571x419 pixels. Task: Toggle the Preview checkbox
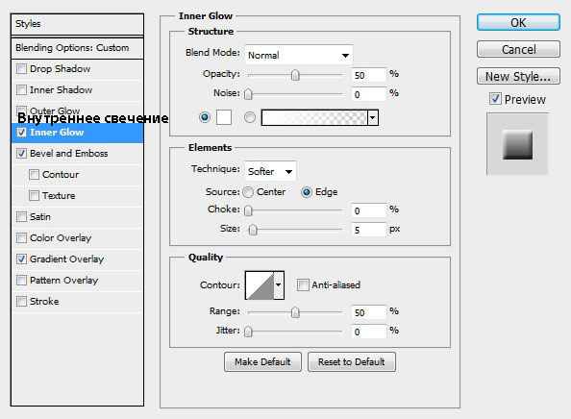pos(495,99)
